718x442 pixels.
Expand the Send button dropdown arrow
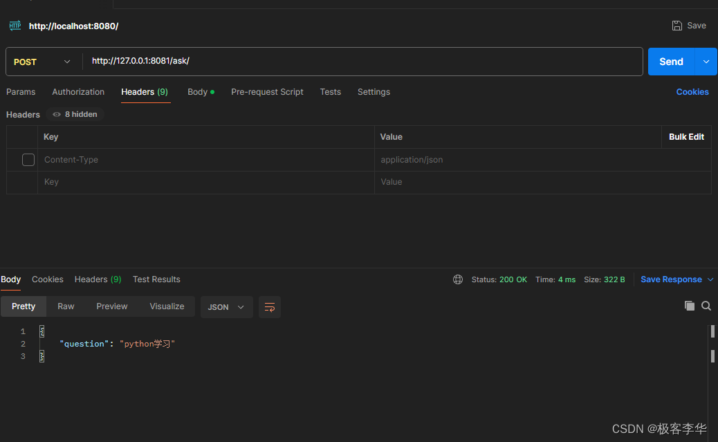coord(706,61)
